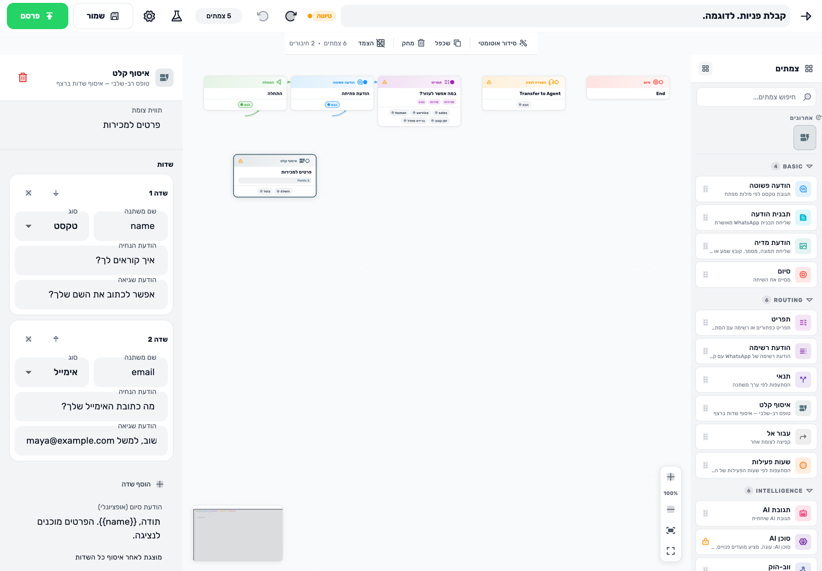Move field 1 down with arrow icon
This screenshot has height=571, width=822.
[x=56, y=193]
